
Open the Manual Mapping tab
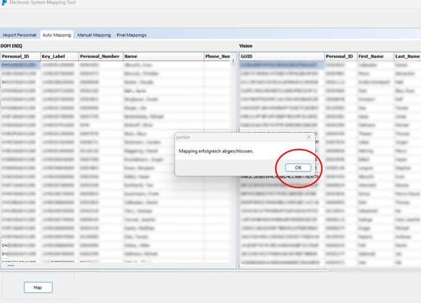94,35
